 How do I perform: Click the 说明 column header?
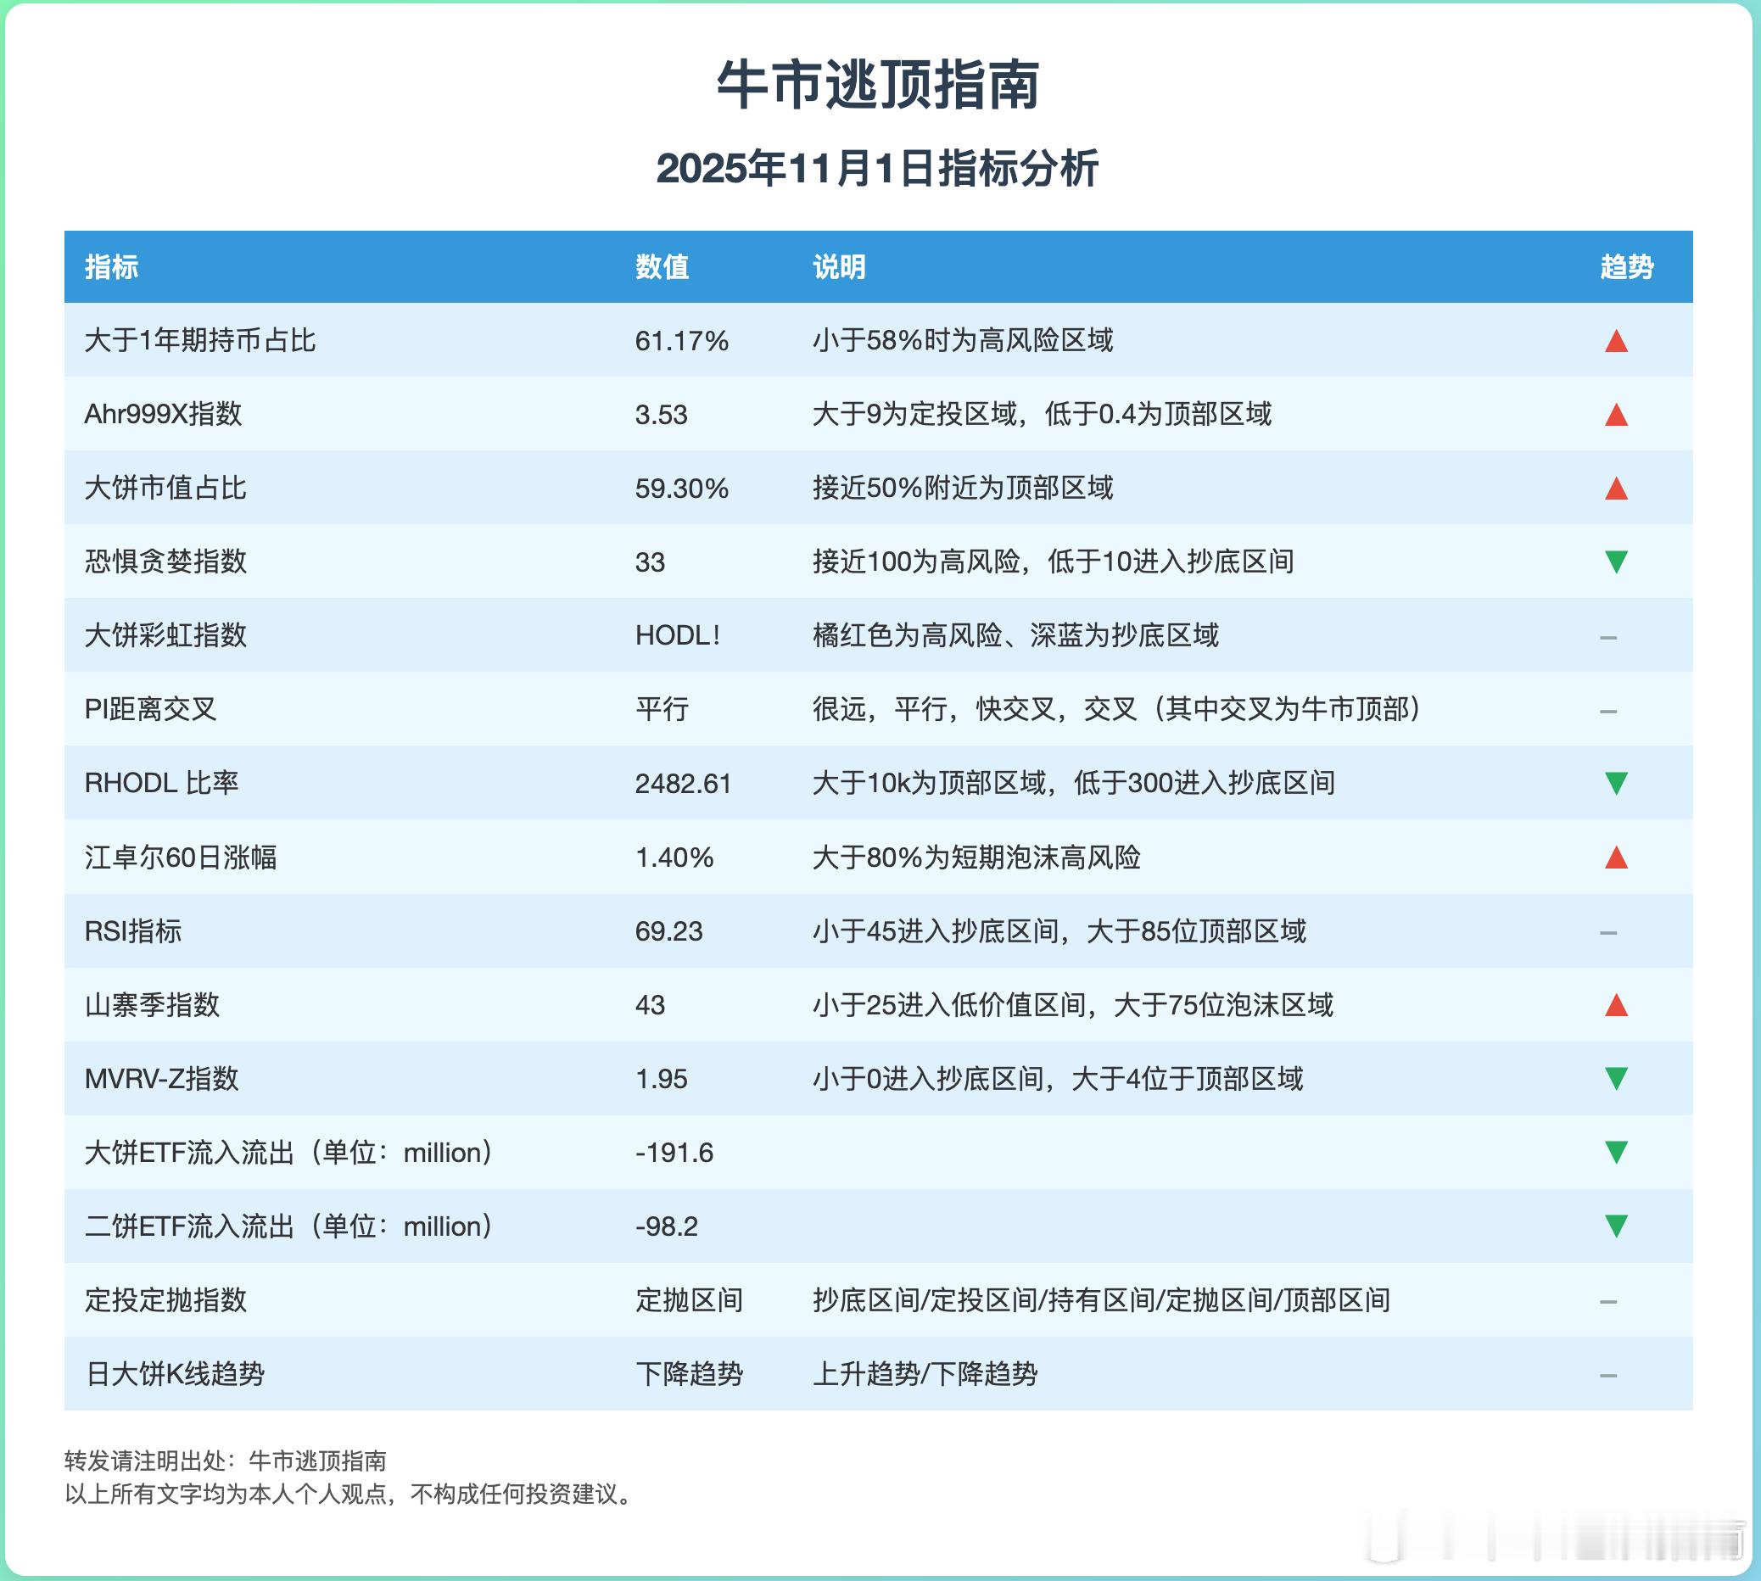tap(838, 266)
